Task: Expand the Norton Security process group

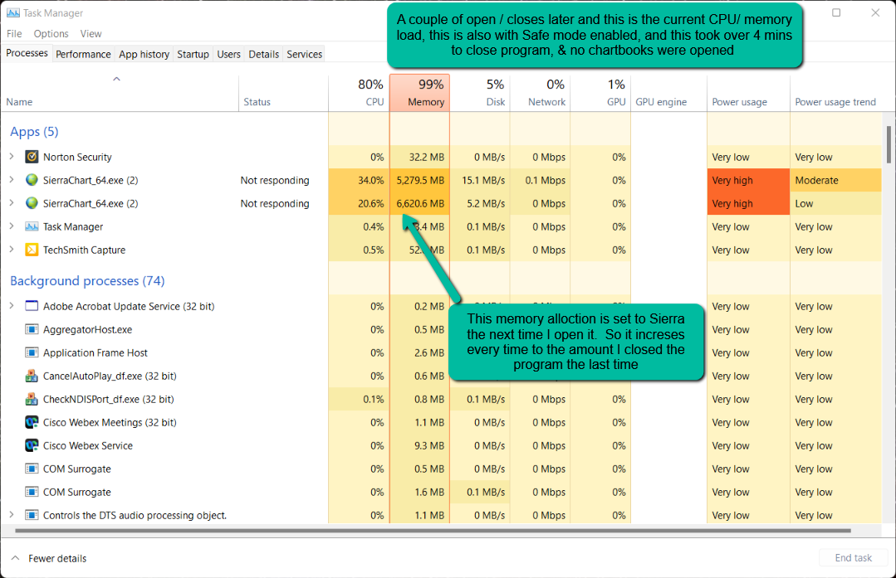Action: click(12, 157)
